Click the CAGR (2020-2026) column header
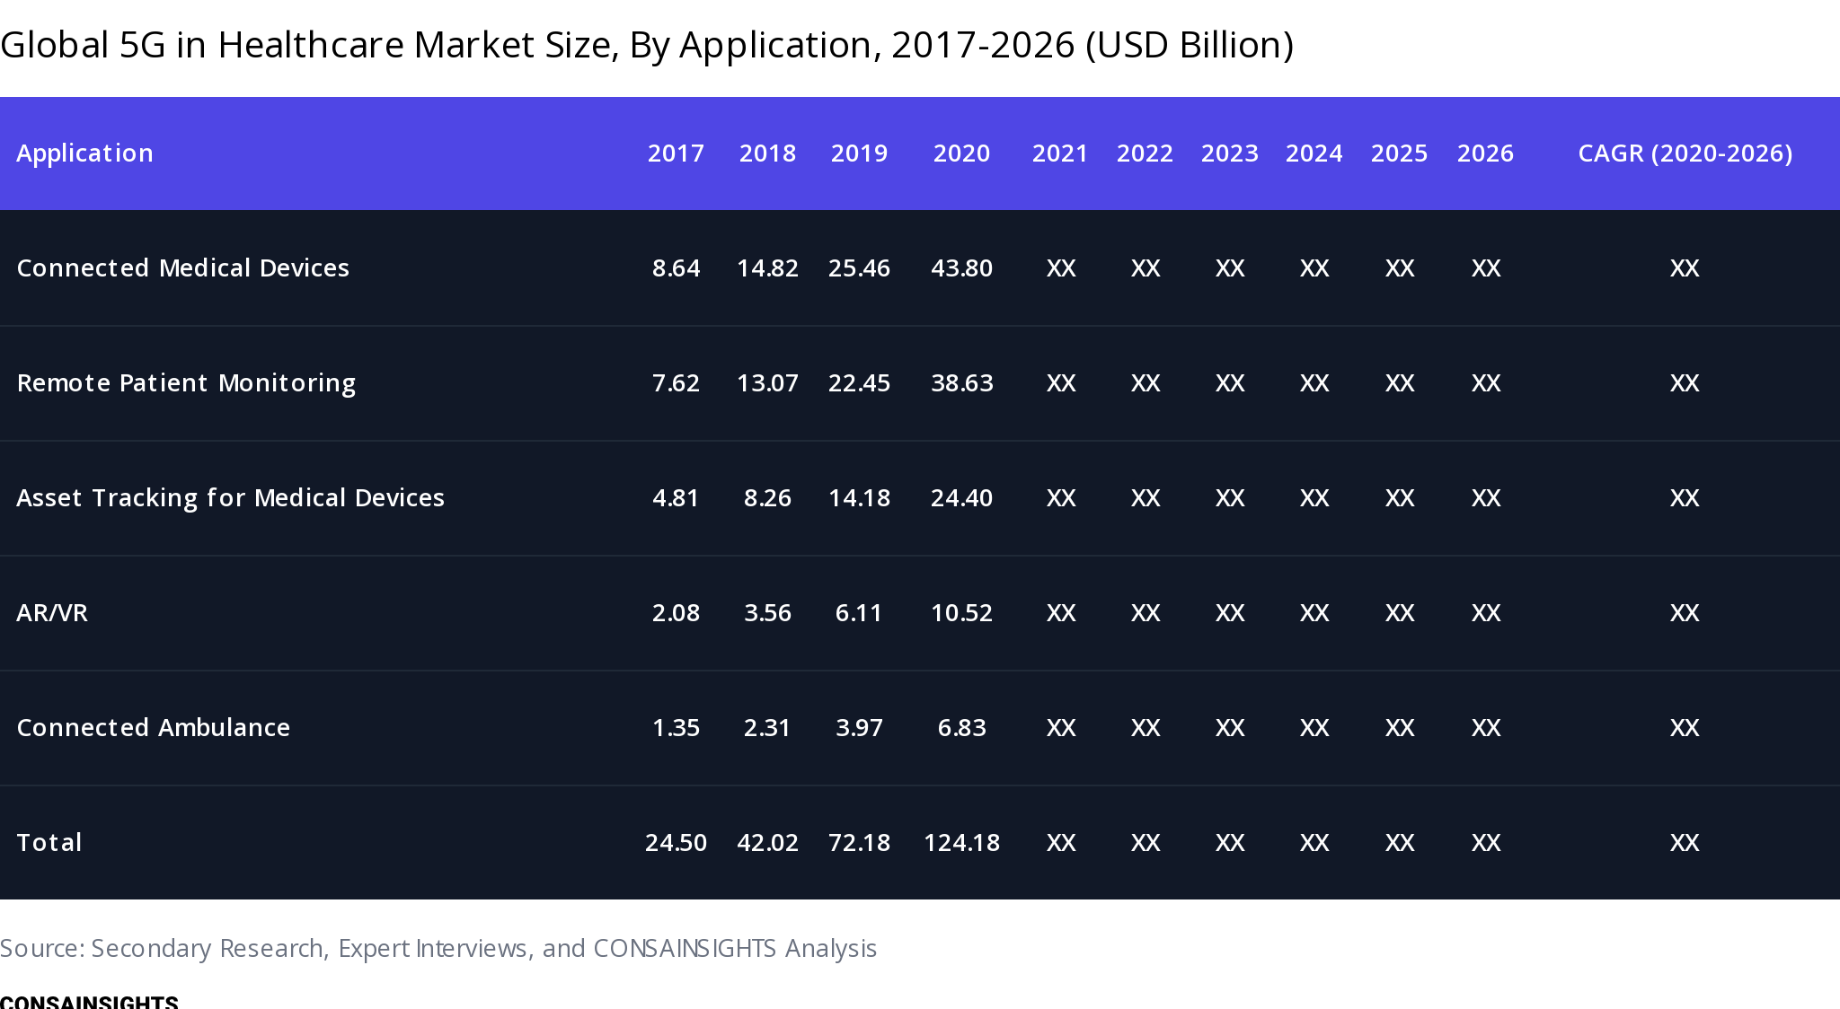The image size is (1840, 1009). point(1685,154)
